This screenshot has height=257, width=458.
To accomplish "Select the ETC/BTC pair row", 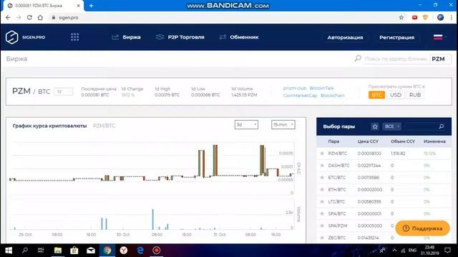I will (384, 178).
